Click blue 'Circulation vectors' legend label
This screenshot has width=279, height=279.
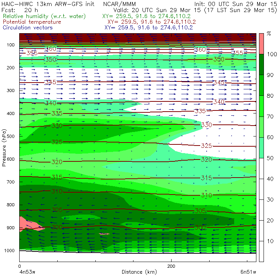point(28,28)
